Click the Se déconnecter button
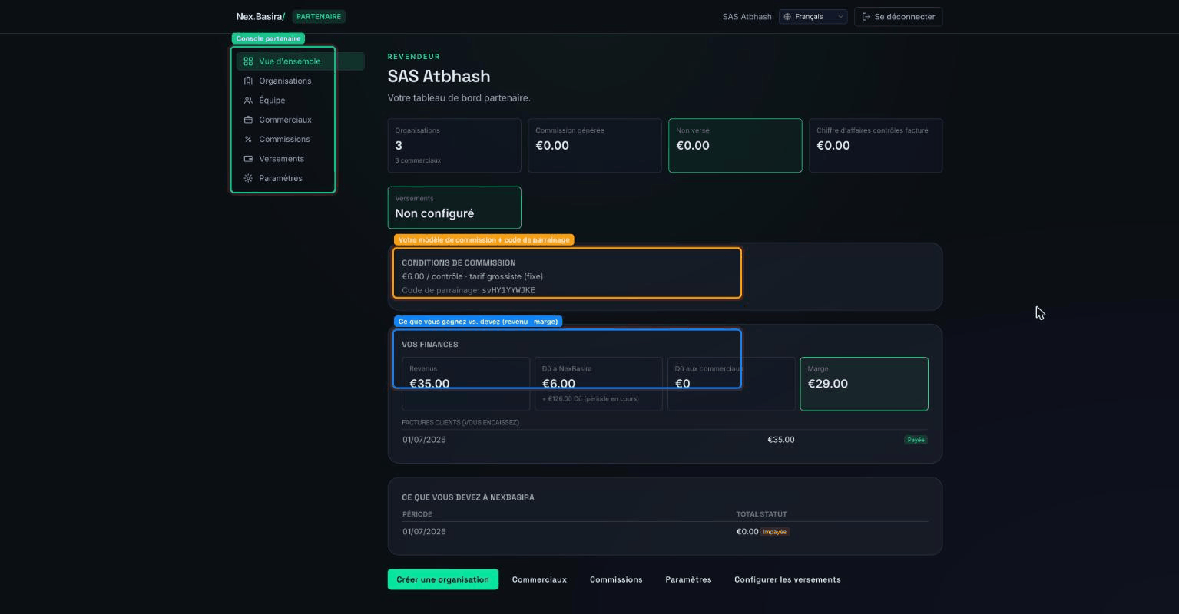 (x=898, y=17)
